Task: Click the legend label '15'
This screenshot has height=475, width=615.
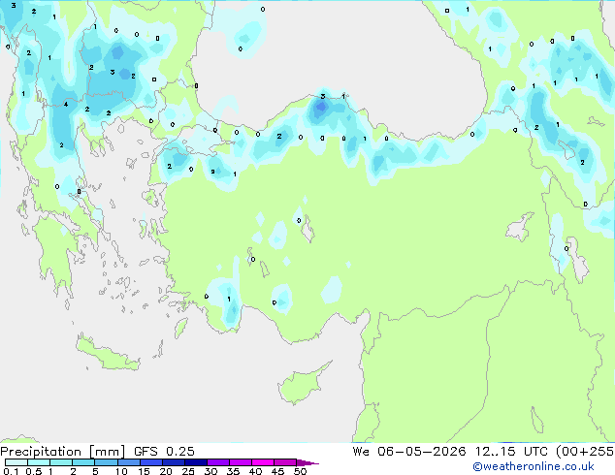Action: 144,471
